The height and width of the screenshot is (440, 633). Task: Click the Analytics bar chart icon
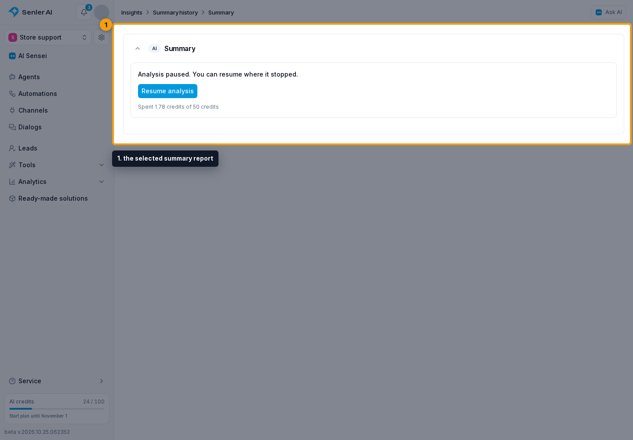12,182
